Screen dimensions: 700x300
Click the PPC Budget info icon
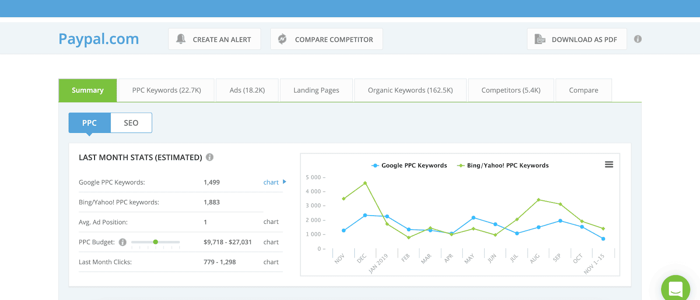coord(122,242)
